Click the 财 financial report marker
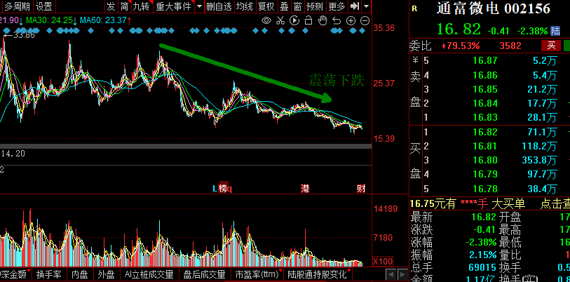Image resolution: width=570 pixels, height=282 pixels. (361, 189)
